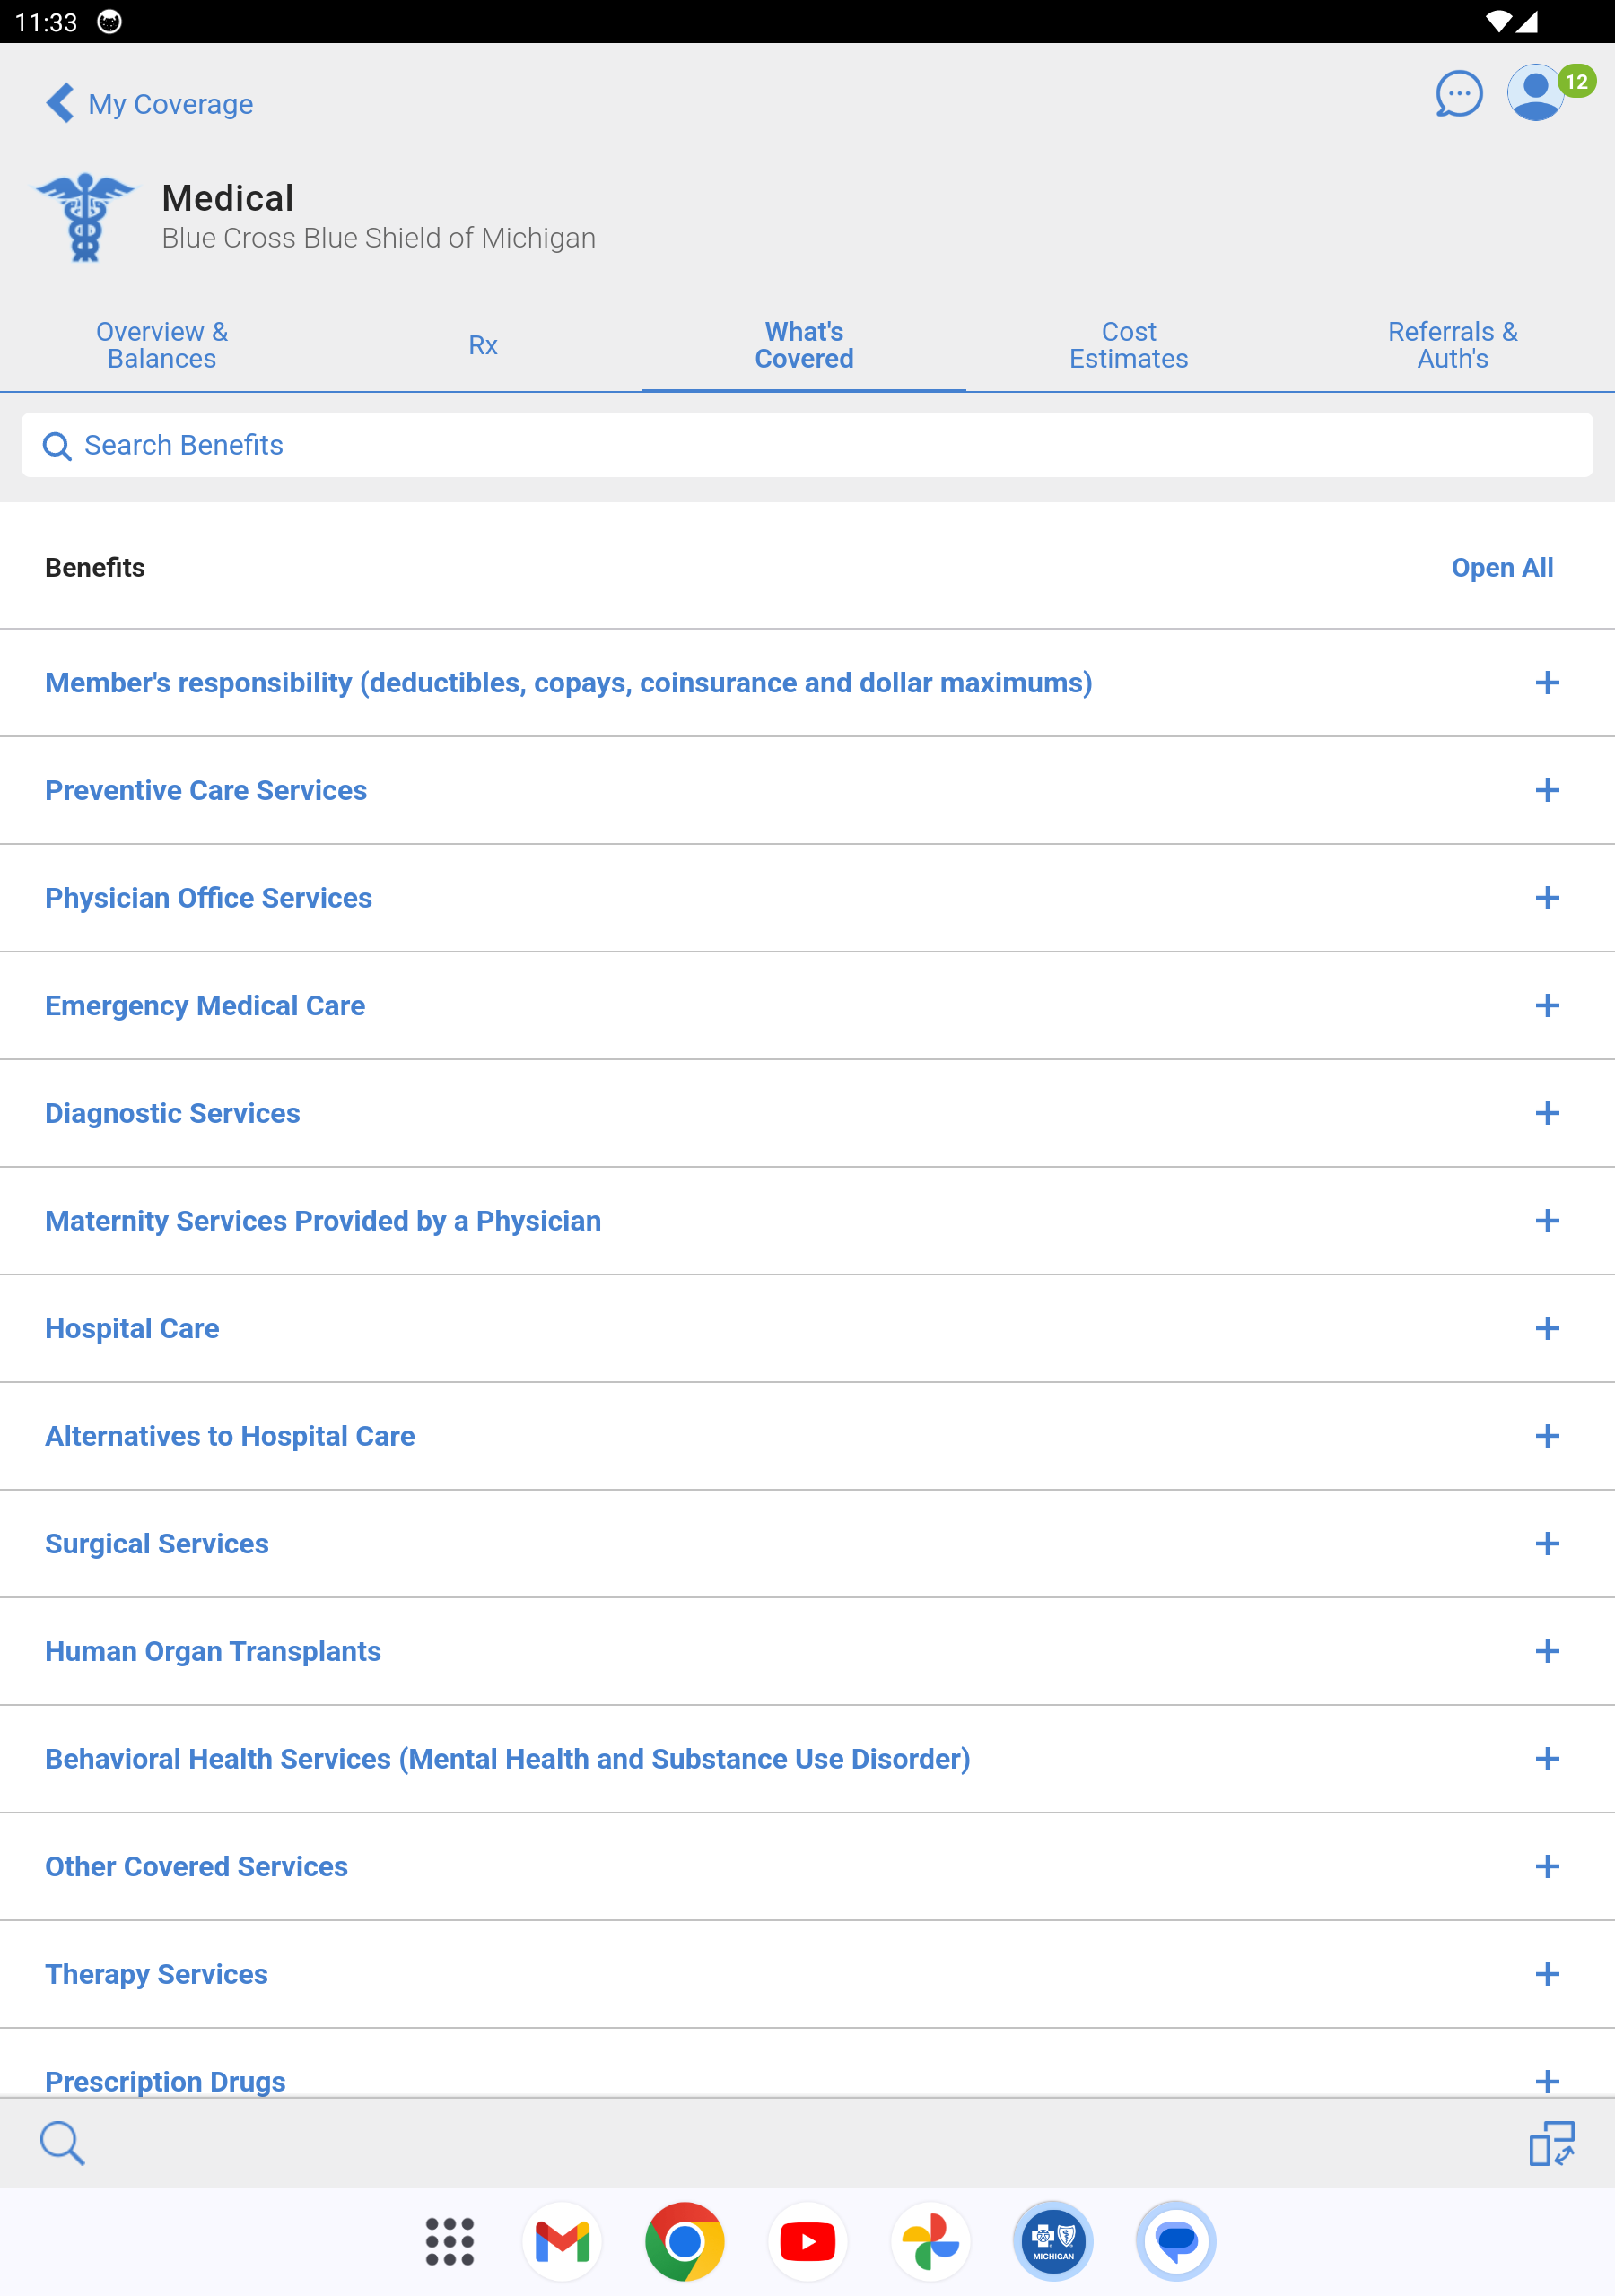Switch to Cost Estimates tab

click(x=1128, y=345)
